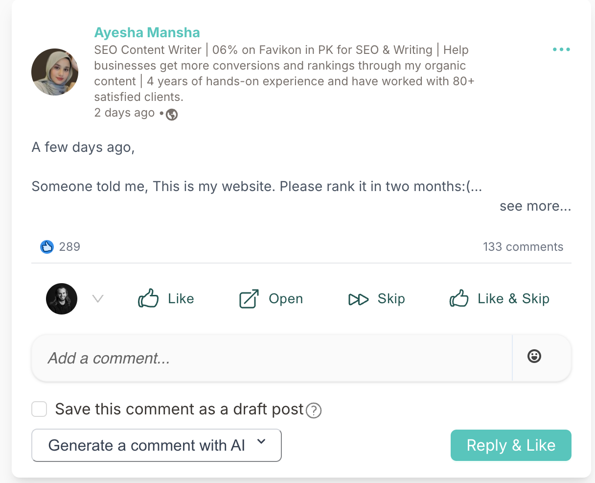Viewport: 595px width, 483px height.
Task: Click the Add a comment field
Action: (x=272, y=358)
